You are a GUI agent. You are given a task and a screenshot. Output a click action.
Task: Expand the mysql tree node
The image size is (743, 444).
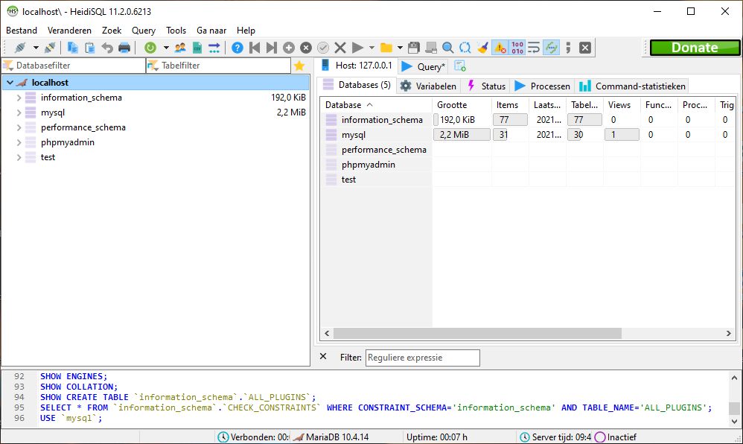[19, 112]
